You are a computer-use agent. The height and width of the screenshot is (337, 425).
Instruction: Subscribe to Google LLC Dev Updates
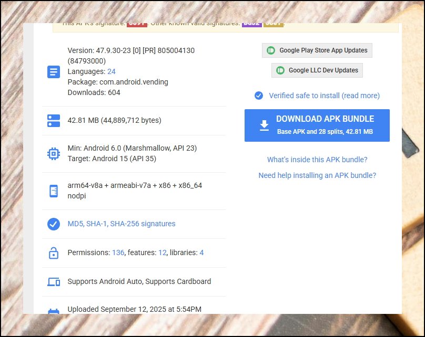coord(317,70)
